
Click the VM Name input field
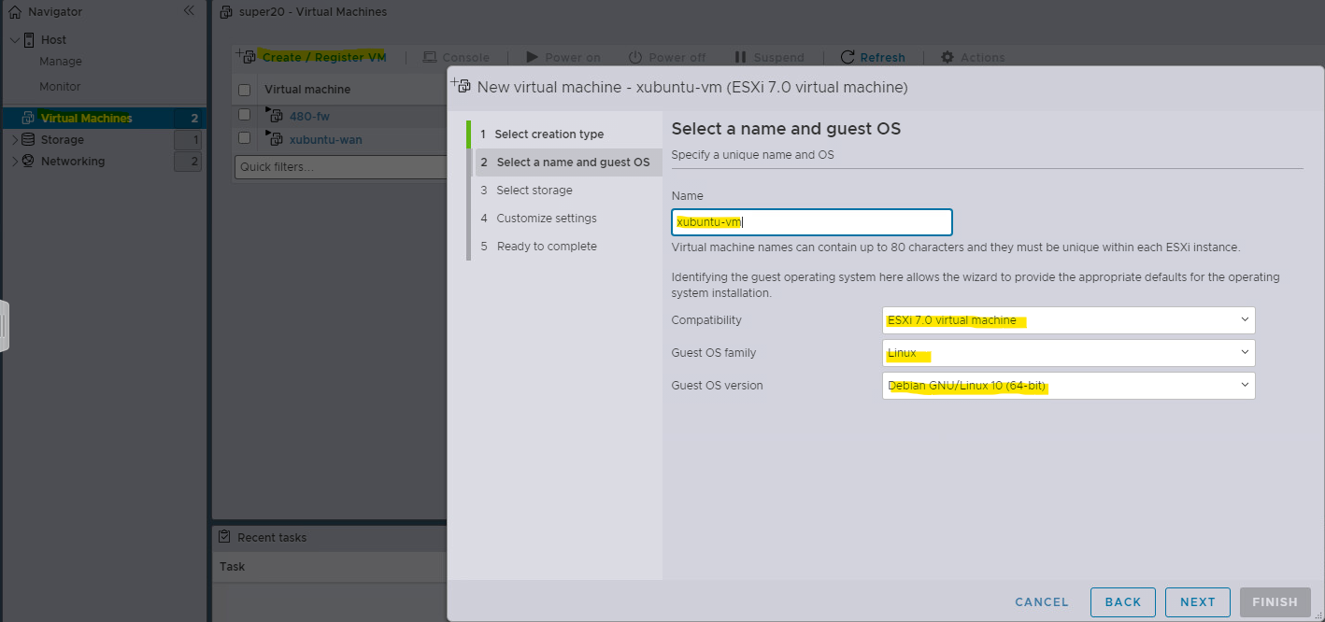point(811,222)
